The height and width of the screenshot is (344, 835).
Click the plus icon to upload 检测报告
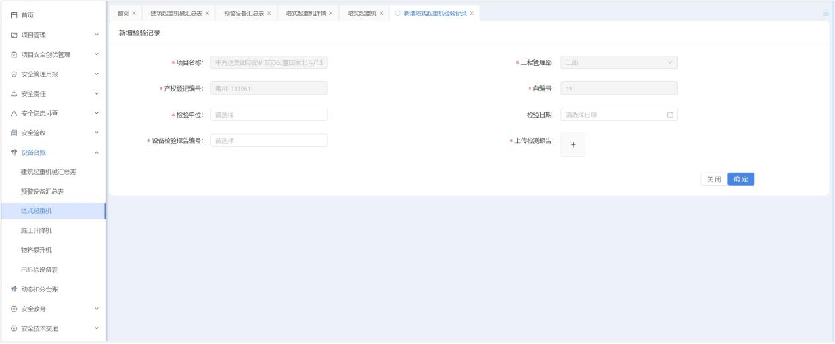[x=572, y=144]
